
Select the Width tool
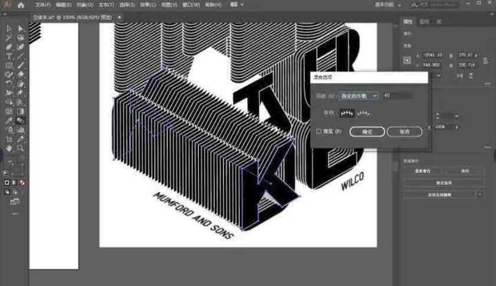click(8, 93)
